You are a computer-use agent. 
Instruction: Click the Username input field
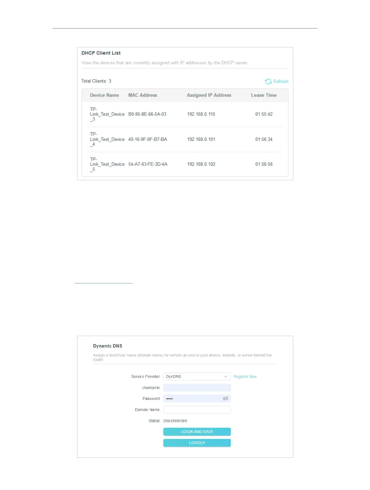[197, 388]
